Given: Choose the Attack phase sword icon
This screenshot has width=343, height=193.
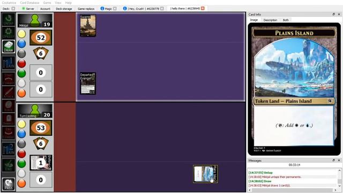Looking at the screenshot, I should (x=9, y=92).
